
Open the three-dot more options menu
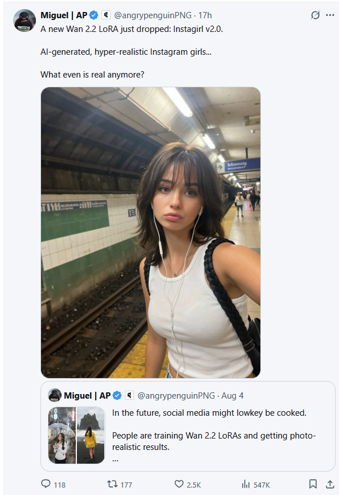(330, 15)
